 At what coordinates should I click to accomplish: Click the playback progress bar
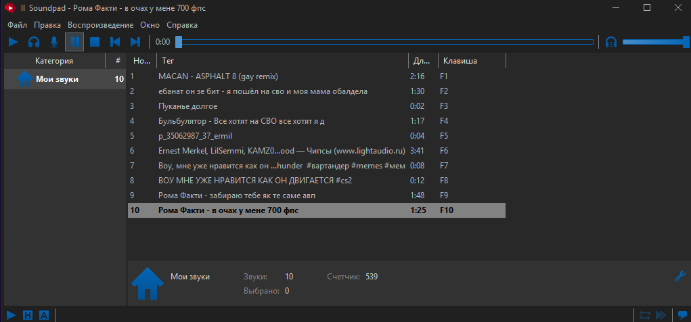pyautogui.click(x=387, y=42)
